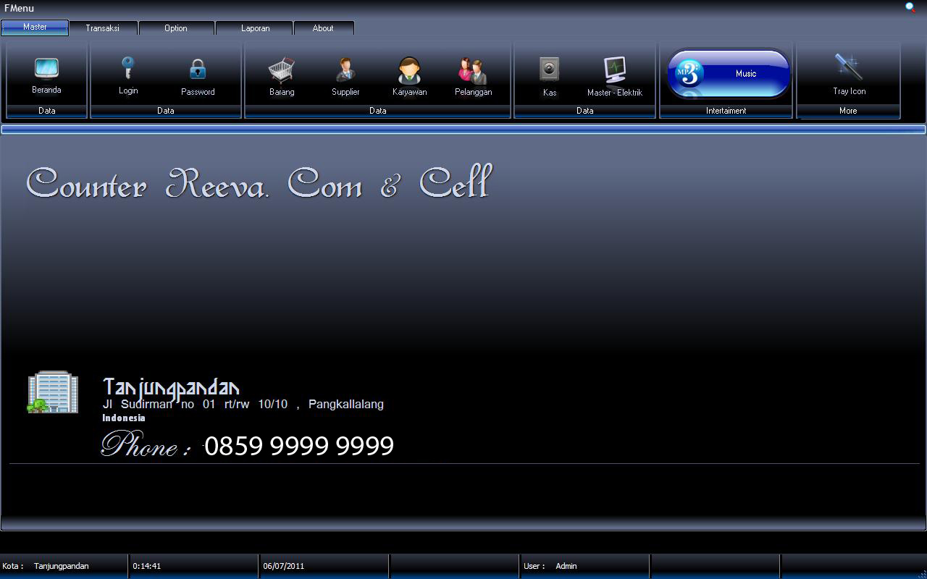Switch to the Option tab
The image size is (927, 579).
pos(175,28)
